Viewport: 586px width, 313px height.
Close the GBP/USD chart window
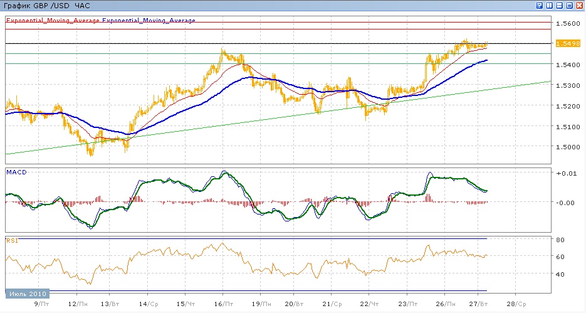pyautogui.click(x=580, y=5)
